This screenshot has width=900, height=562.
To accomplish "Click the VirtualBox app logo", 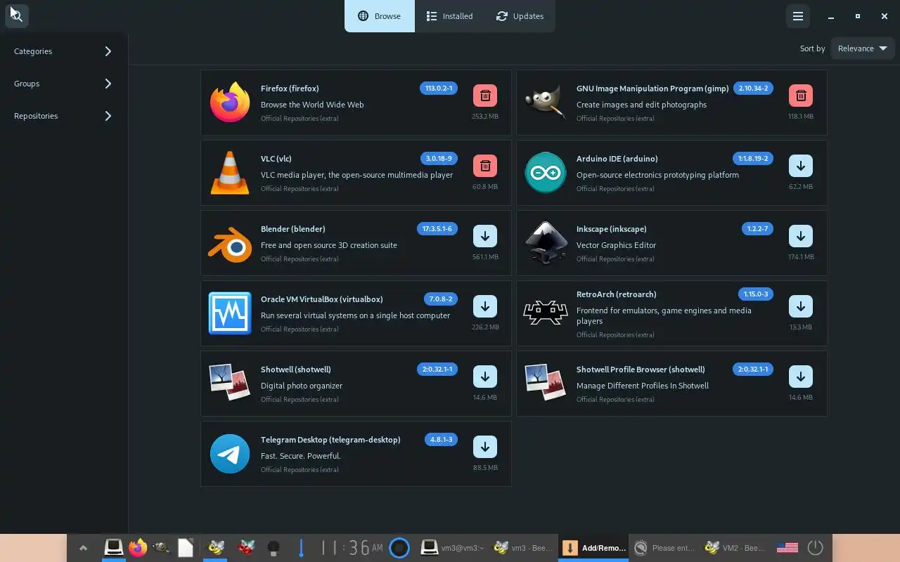I will click(230, 313).
